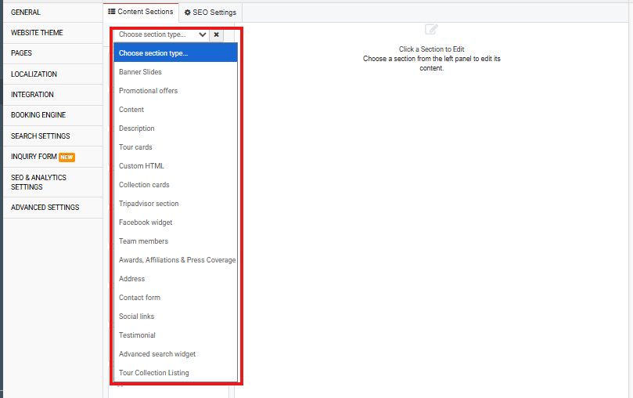Pick Contact form from the list

139,298
